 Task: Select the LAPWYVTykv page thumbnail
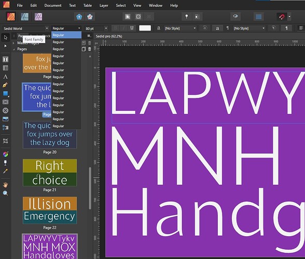pyautogui.click(x=50, y=247)
